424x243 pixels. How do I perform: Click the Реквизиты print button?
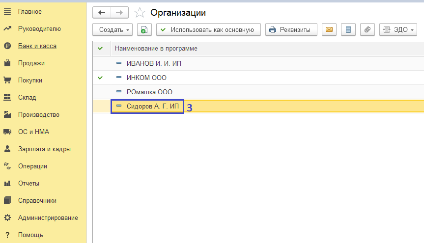291,30
